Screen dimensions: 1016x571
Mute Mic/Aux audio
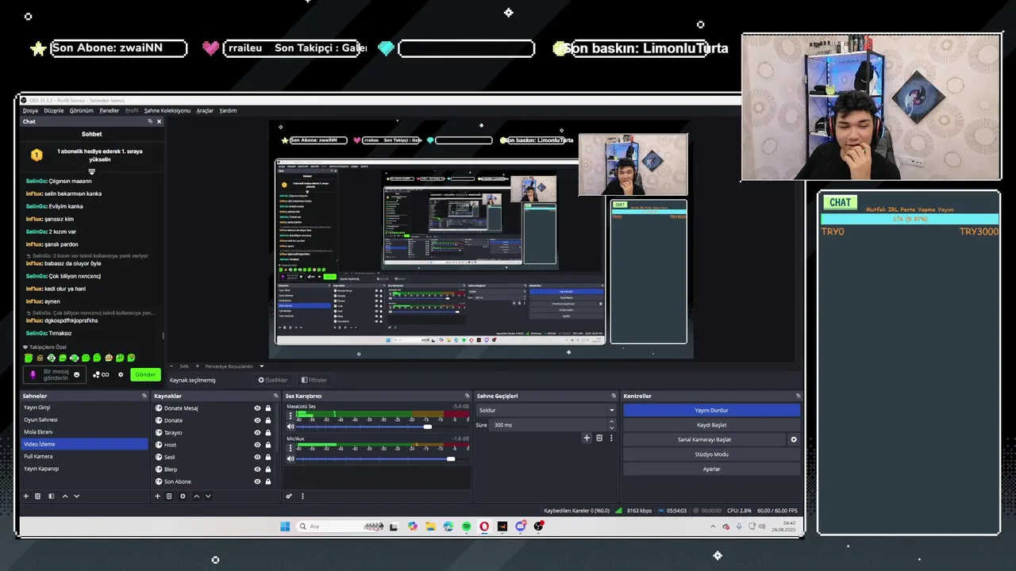(291, 458)
